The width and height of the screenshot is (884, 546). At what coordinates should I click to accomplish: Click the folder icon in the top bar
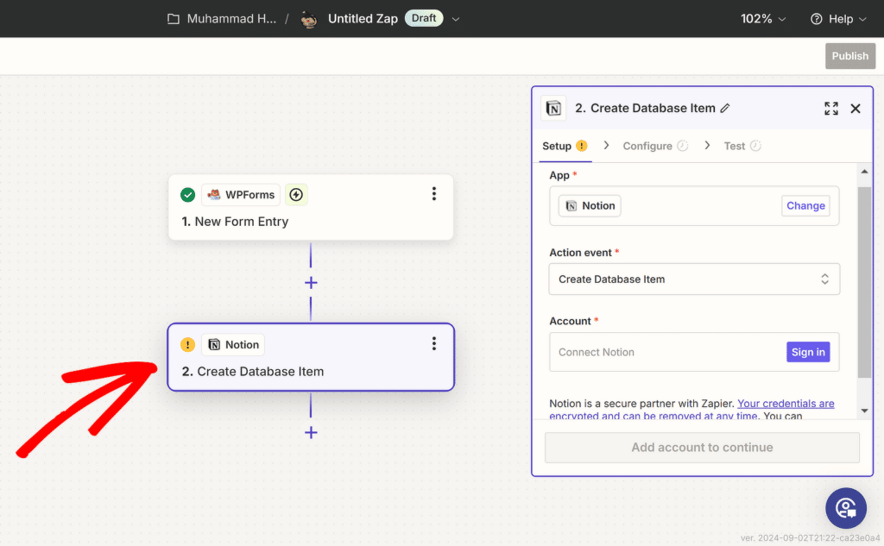point(174,19)
